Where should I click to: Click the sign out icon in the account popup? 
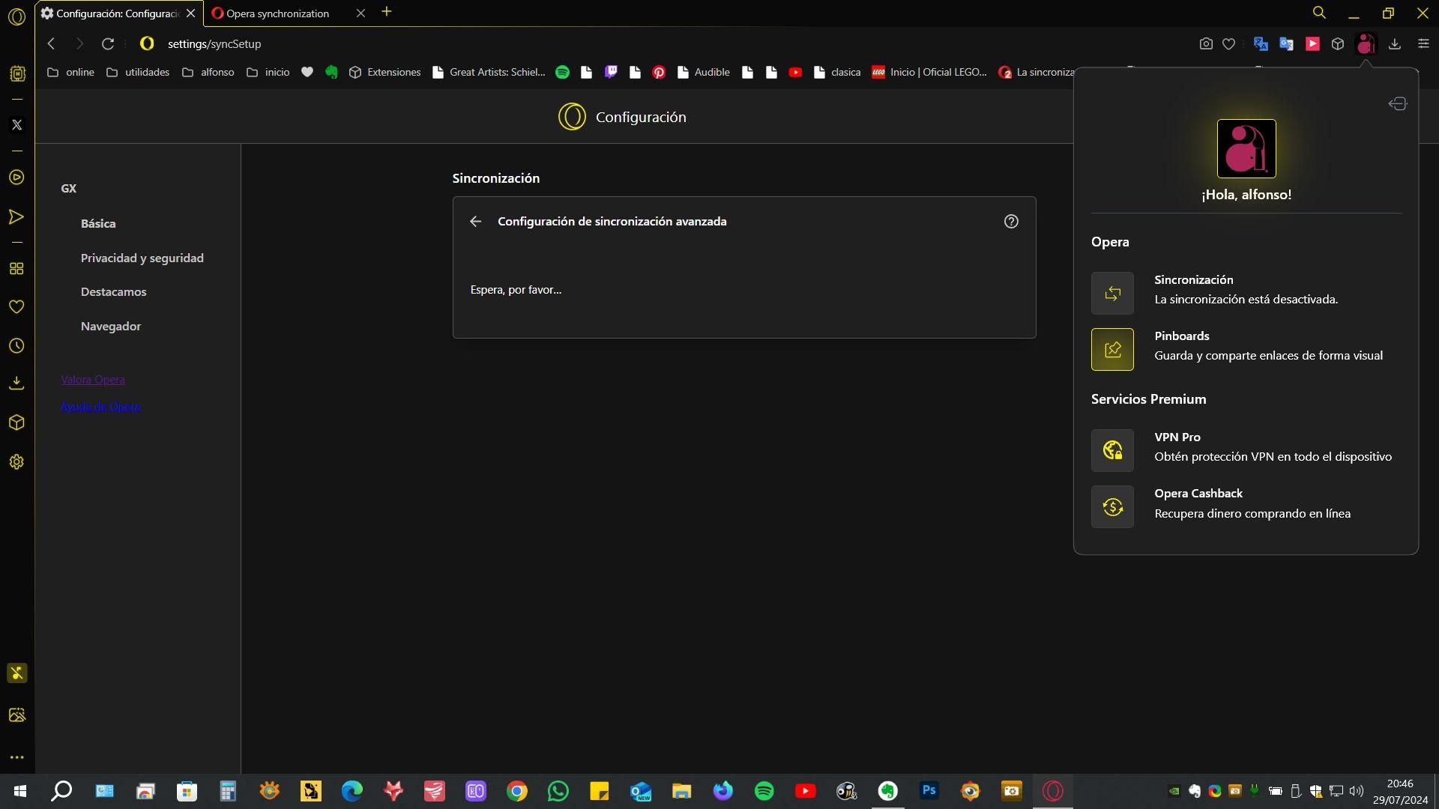(x=1397, y=104)
